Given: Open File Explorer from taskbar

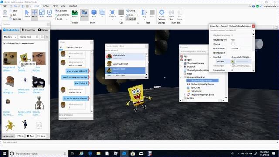Looking at the screenshot, I should [x=99, y=154].
